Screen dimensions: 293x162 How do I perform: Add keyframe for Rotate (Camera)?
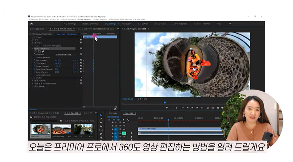pos(75,66)
